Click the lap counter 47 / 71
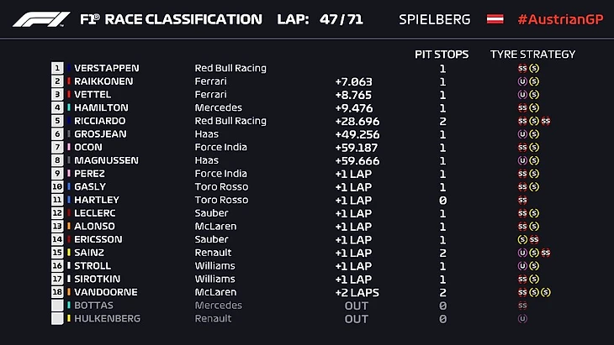This screenshot has width=614, height=345. point(341,18)
